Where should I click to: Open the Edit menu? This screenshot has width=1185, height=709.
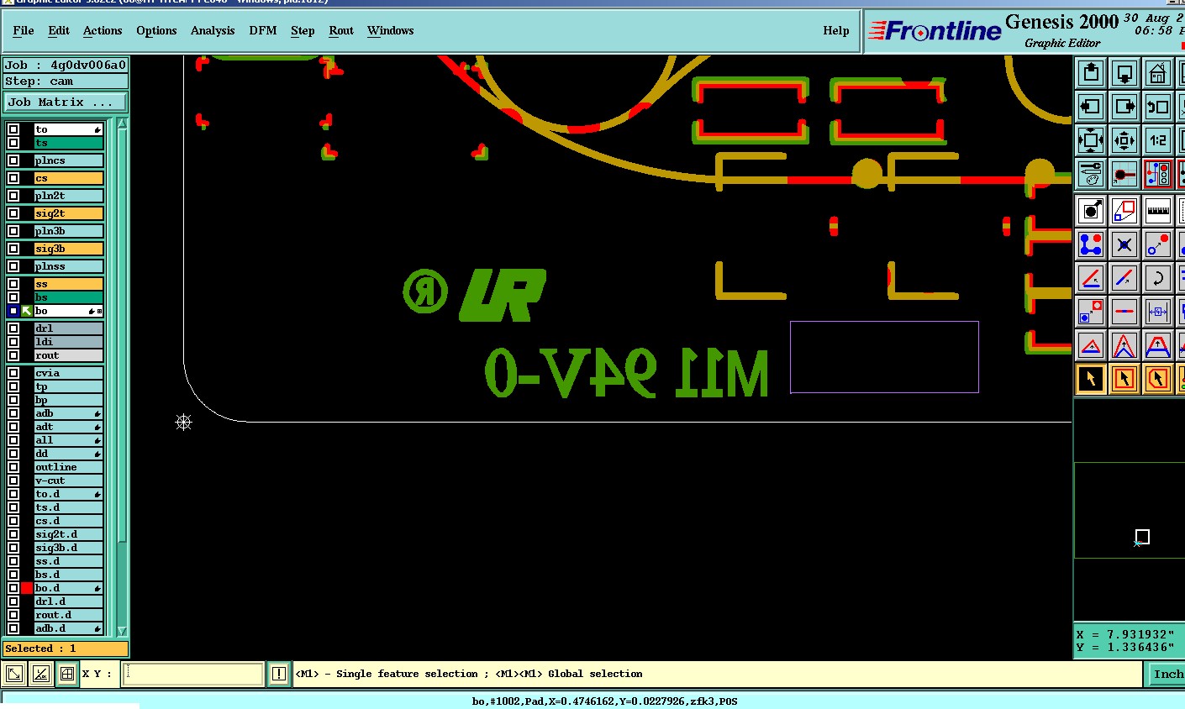pyautogui.click(x=59, y=30)
